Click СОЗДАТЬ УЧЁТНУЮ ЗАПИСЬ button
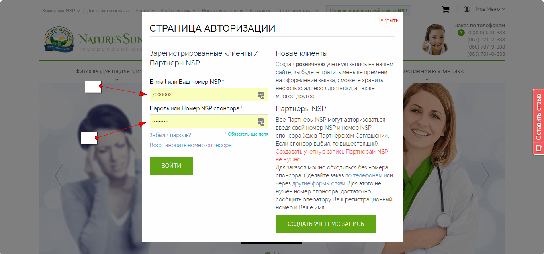544x254 pixels. click(x=326, y=224)
